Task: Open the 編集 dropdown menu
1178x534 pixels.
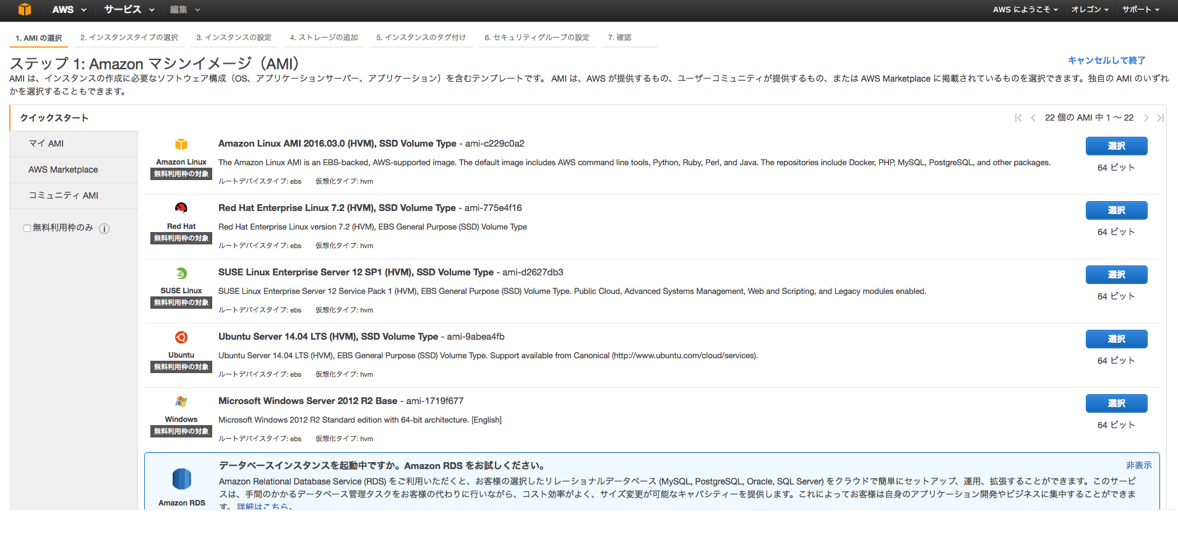Action: [x=185, y=9]
